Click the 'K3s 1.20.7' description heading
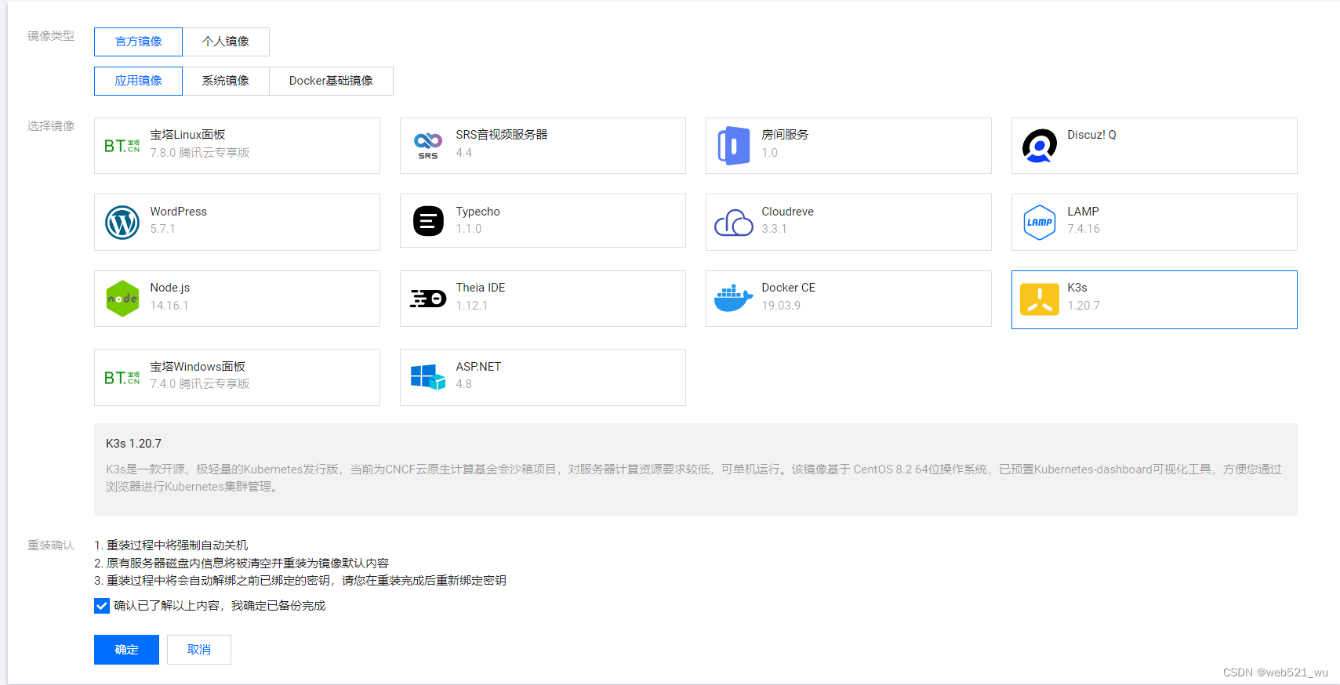Image resolution: width=1340 pixels, height=685 pixels. point(133,444)
